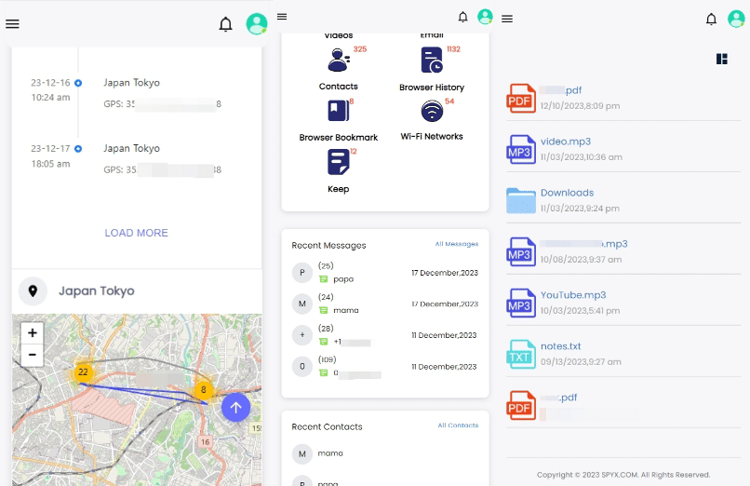Open MP3 file dated 10/08/2023
The height and width of the screenshot is (486, 750).
[623, 251]
